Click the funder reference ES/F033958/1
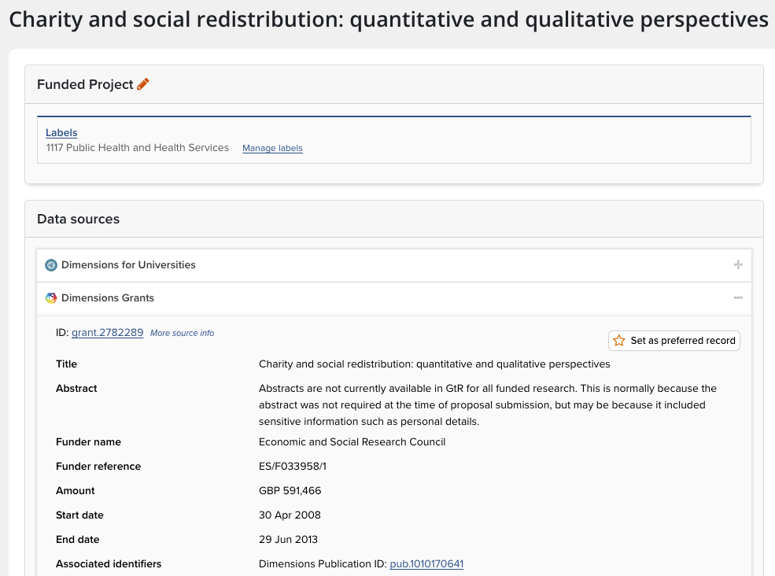This screenshot has height=576, width=775. (x=293, y=467)
